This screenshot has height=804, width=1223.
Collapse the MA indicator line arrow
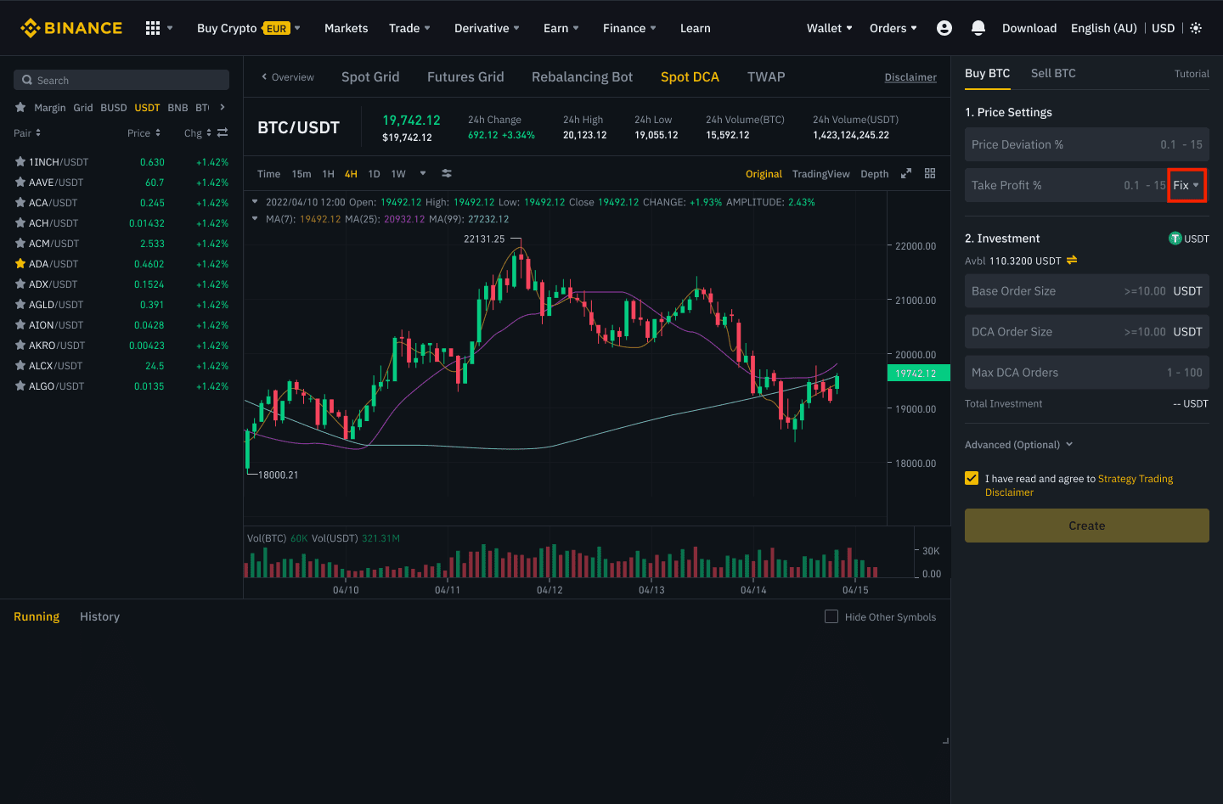255,218
